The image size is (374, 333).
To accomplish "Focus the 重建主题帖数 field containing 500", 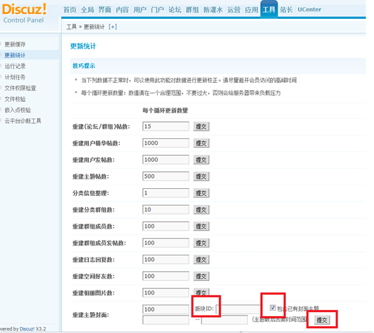I will [x=166, y=177].
